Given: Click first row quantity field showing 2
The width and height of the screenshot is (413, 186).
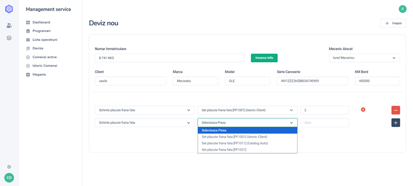Looking at the screenshot, I should click(x=325, y=110).
